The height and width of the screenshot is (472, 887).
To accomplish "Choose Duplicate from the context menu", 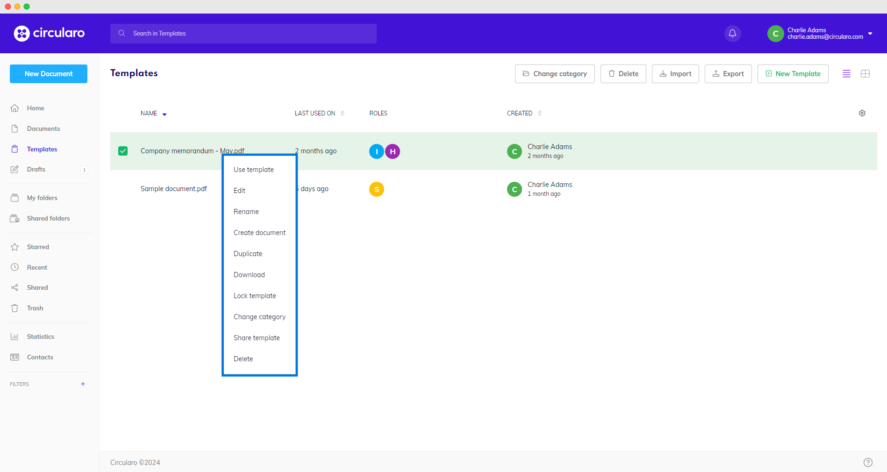I will point(248,253).
